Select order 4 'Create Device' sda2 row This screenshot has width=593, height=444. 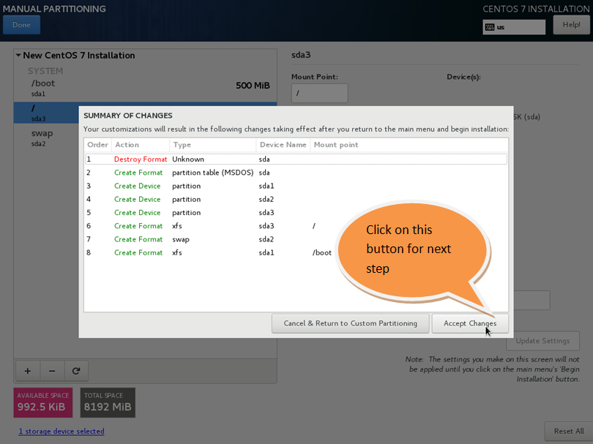[x=296, y=199]
